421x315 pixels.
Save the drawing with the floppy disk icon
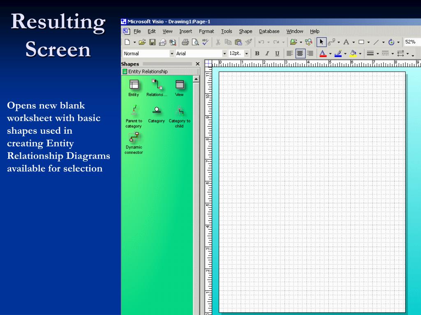152,42
